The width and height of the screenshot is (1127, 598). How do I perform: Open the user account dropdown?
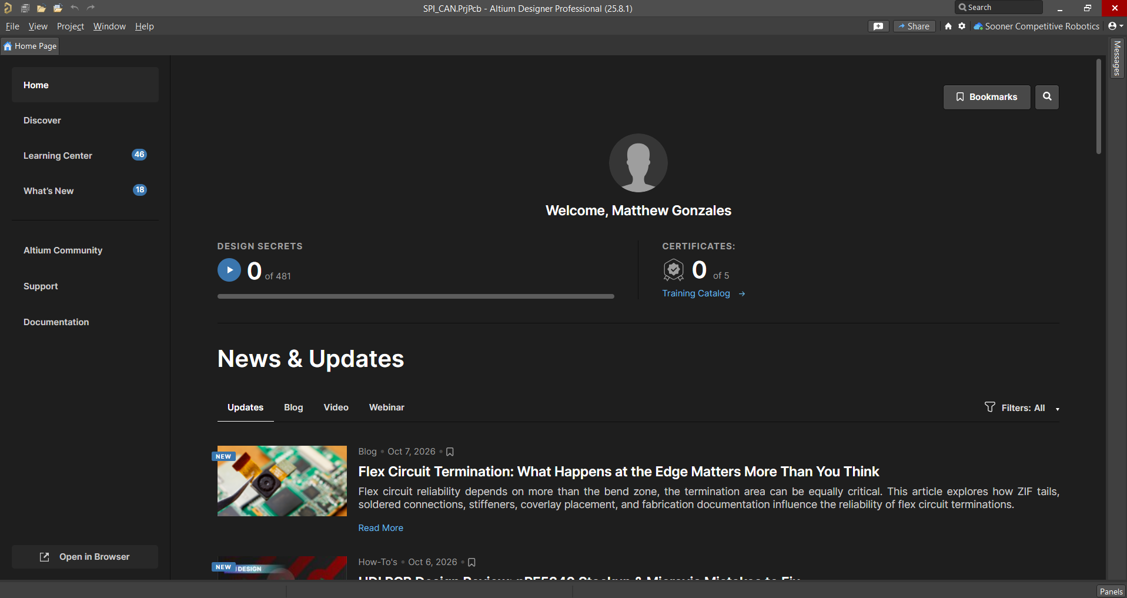click(x=1115, y=26)
